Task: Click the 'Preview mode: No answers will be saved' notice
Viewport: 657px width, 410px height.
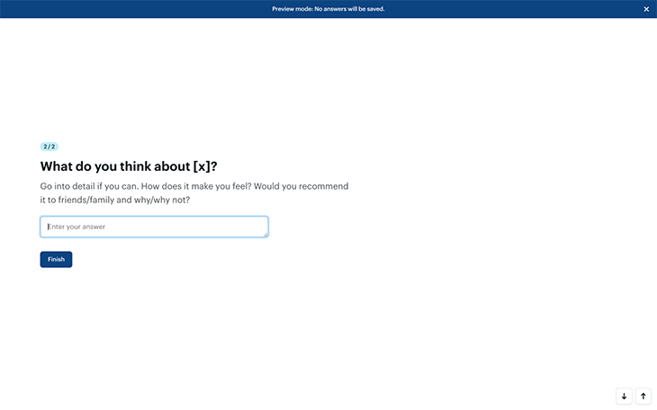Action: point(328,9)
